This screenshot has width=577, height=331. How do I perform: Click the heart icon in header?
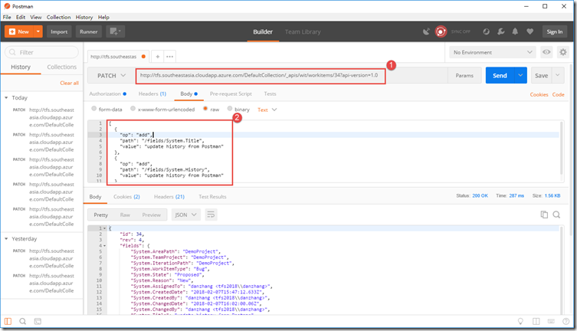coord(530,31)
